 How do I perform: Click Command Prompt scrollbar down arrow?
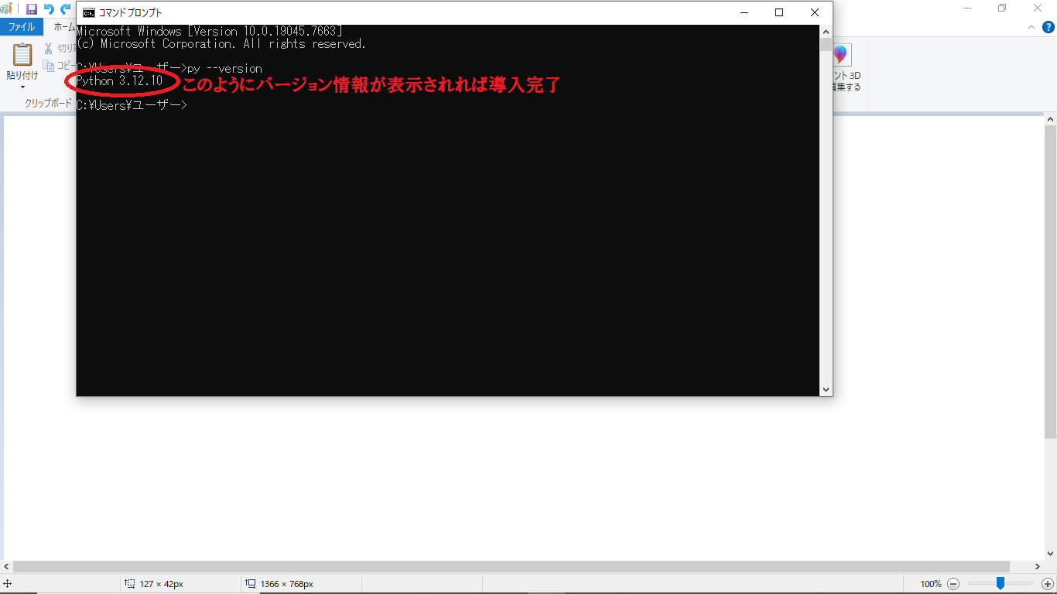coord(826,390)
